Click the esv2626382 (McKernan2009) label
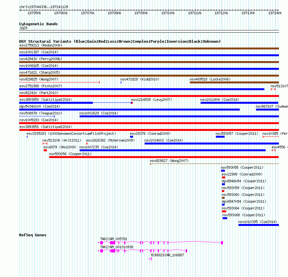The height and width of the screenshot is (277, 288). (110, 140)
